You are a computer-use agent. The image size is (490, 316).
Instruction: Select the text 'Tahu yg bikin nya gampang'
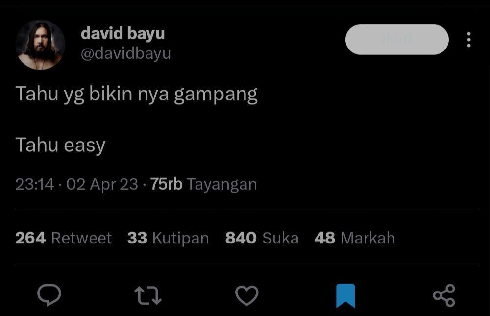pyautogui.click(x=137, y=94)
